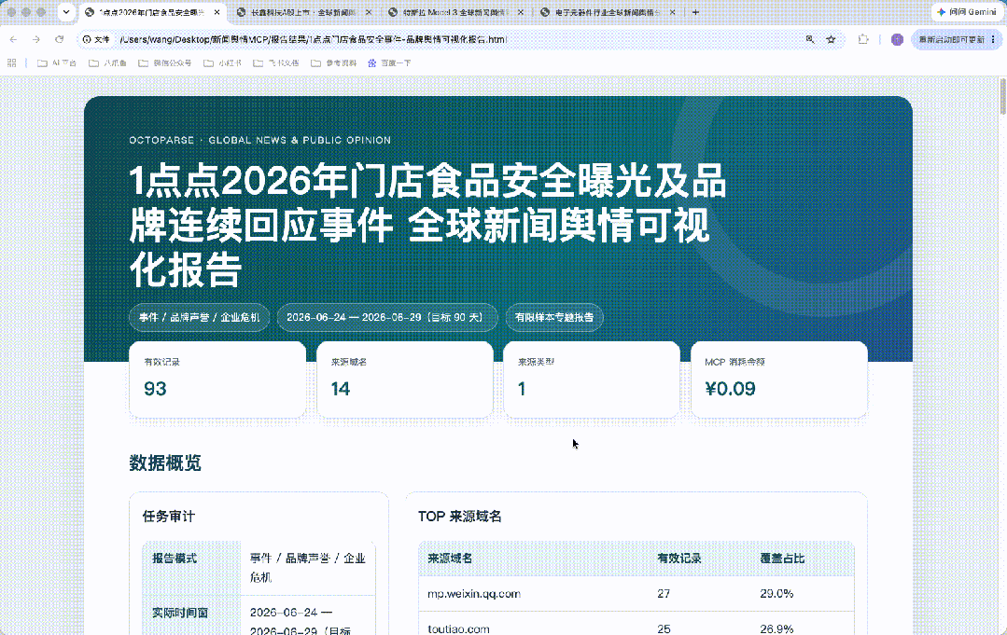Click the 事件 / 品牌声誉 / 企业危机 pill
The image size is (1007, 635).
point(199,317)
